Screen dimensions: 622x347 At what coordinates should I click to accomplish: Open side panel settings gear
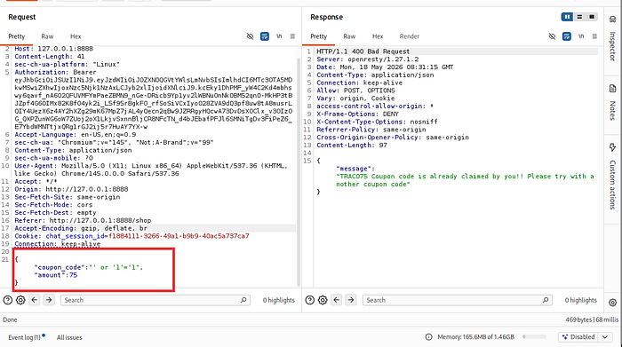(612, 303)
